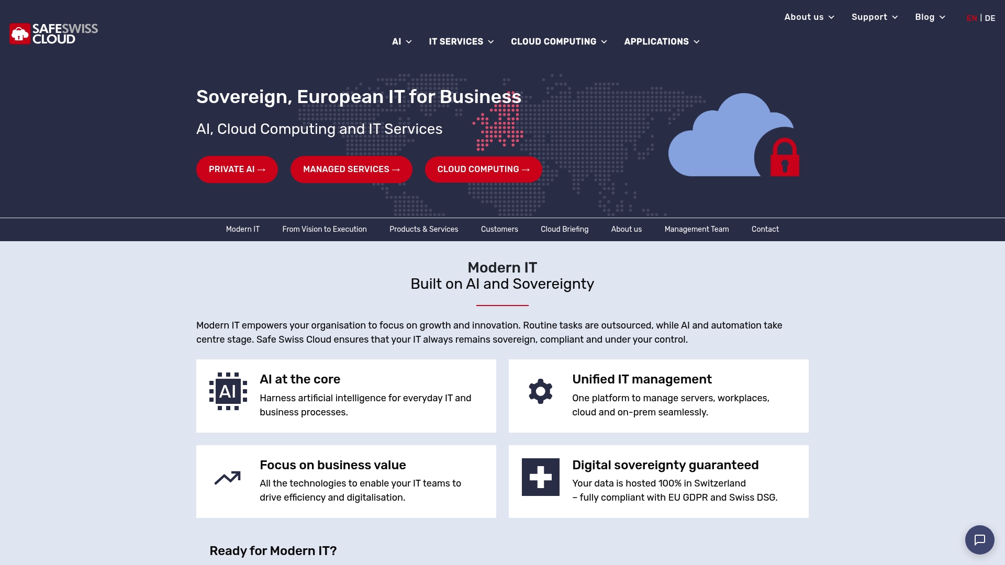Click the trending arrow icon by Focus on business value

pyautogui.click(x=228, y=477)
